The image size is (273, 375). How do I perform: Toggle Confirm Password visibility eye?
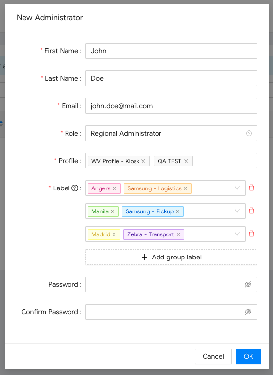coord(248,312)
